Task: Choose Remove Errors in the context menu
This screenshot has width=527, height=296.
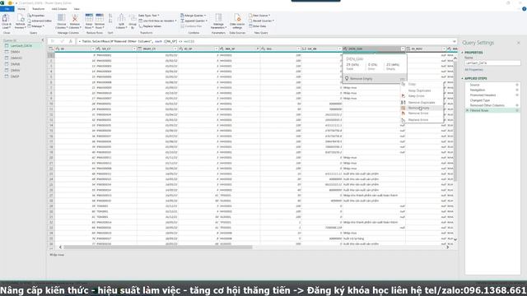Action: tap(422, 113)
